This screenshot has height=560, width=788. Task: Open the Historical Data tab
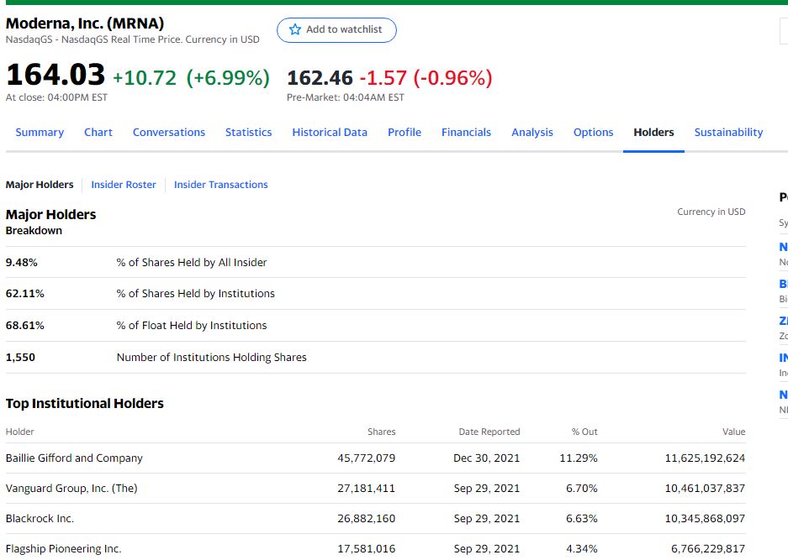[330, 133]
